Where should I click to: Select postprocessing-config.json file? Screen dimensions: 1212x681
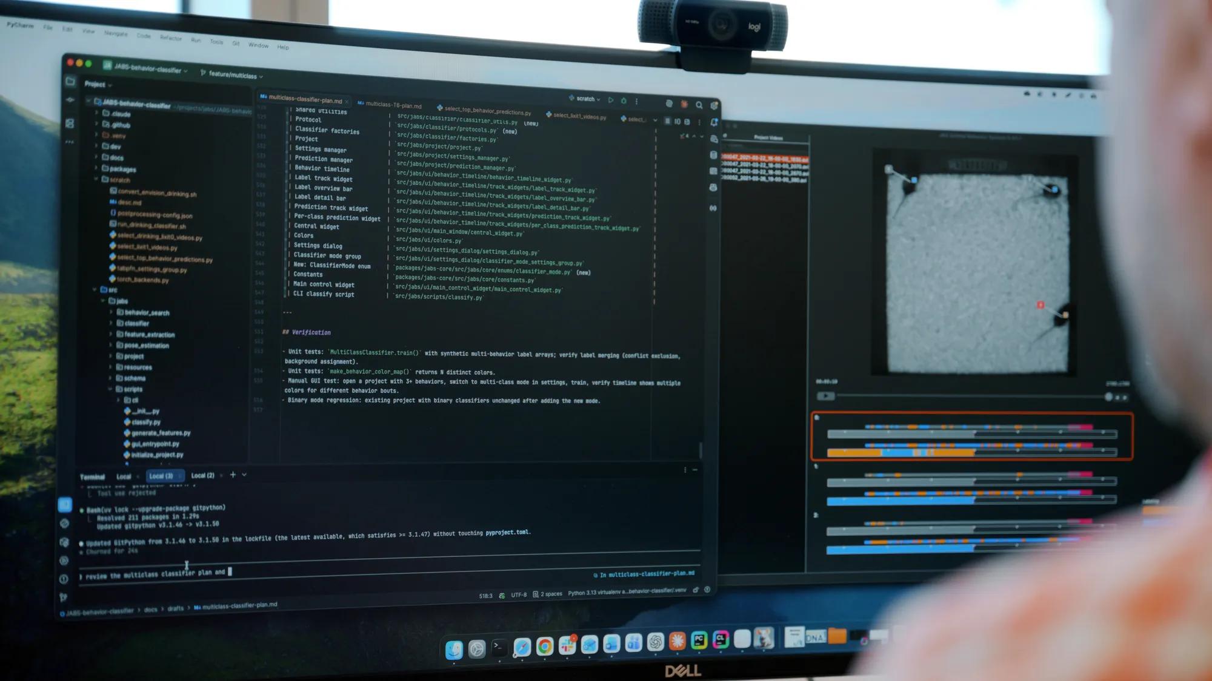click(x=151, y=214)
